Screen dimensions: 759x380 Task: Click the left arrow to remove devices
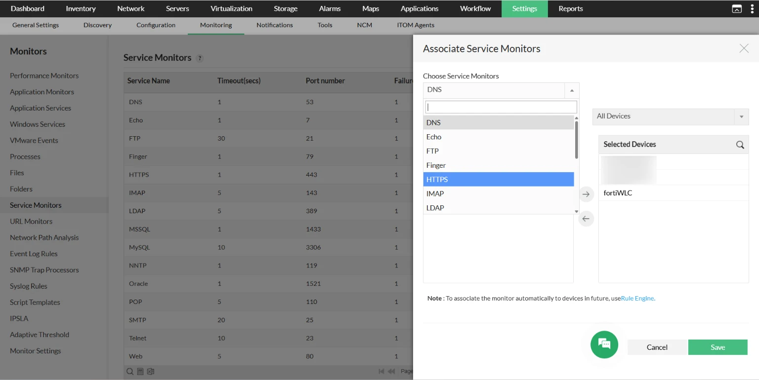pyautogui.click(x=586, y=219)
